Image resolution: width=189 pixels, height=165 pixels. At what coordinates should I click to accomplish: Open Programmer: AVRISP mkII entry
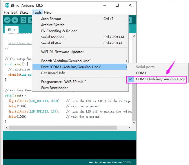(x=80, y=82)
